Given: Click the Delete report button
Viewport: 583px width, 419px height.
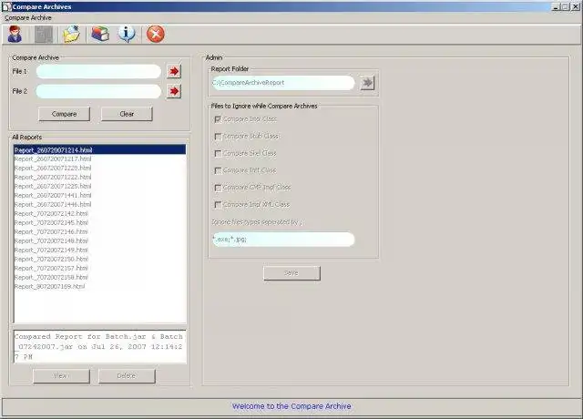Looking at the screenshot, I should point(127,376).
